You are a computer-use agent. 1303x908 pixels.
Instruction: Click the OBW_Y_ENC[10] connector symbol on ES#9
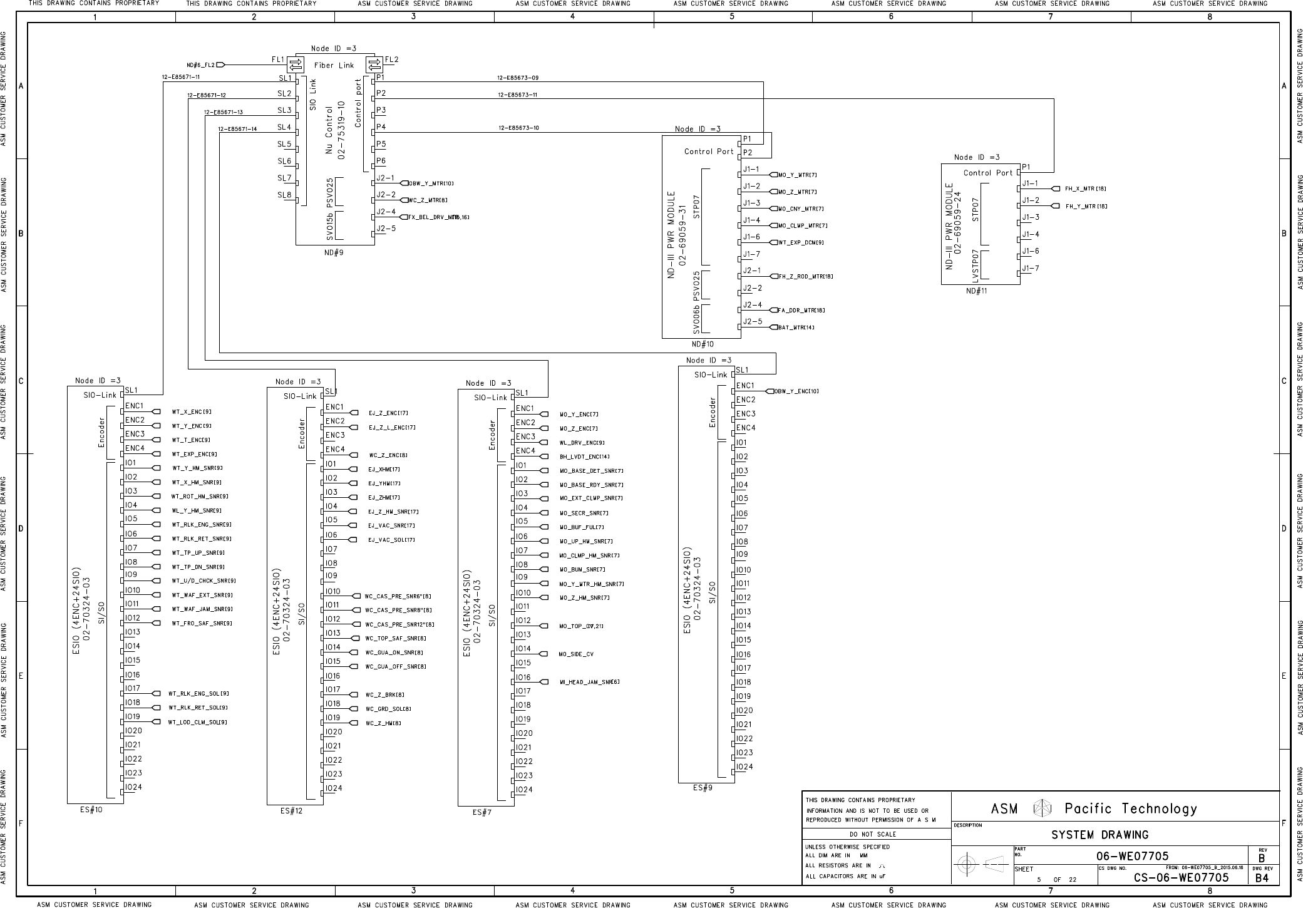[770, 391]
